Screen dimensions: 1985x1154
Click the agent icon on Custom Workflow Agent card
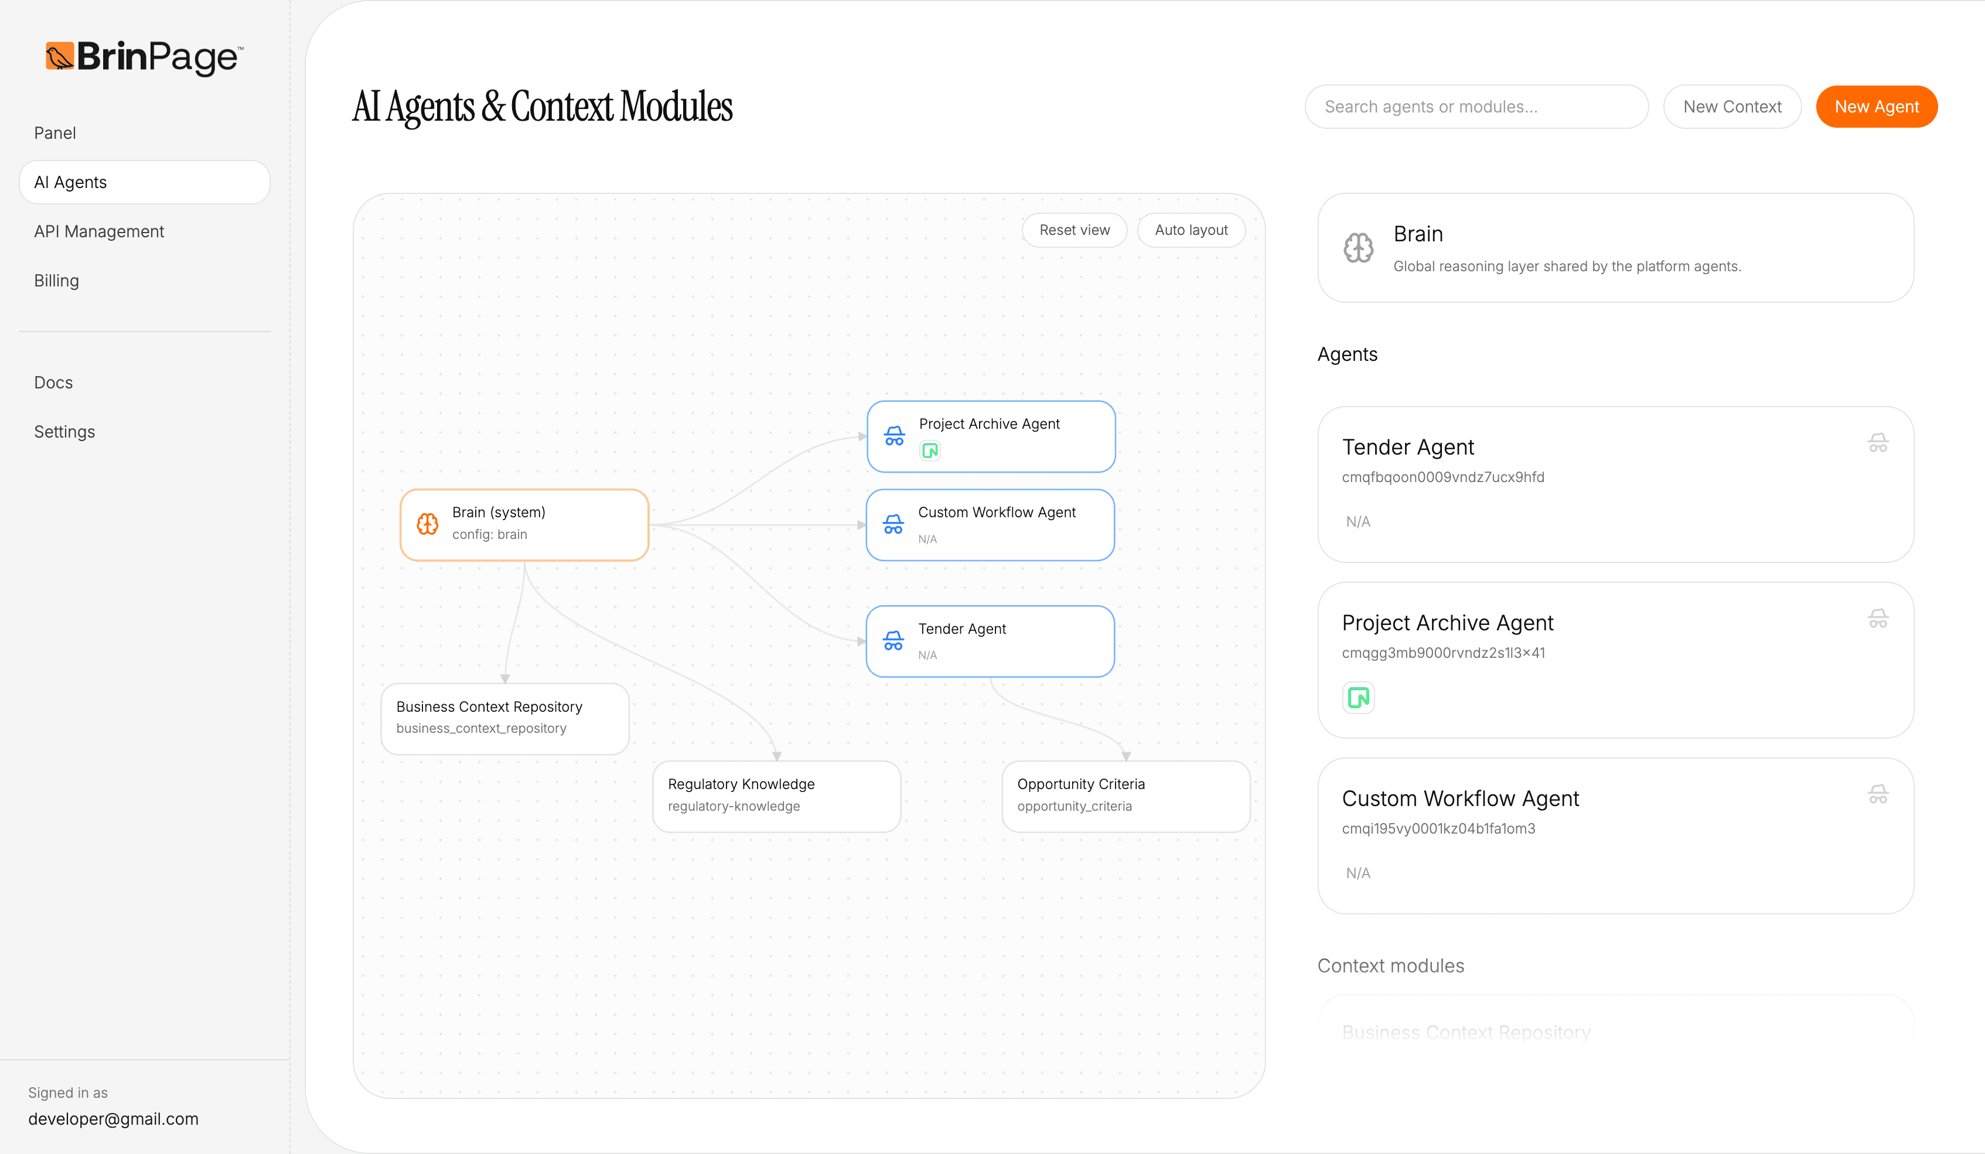(1878, 794)
